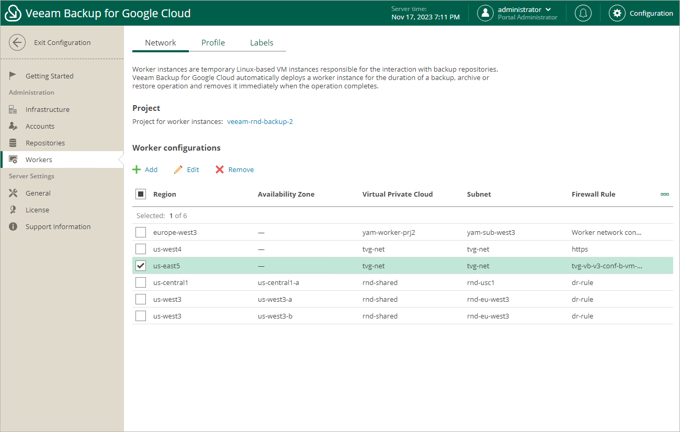Click the https firewall rule cell
Image resolution: width=680 pixels, height=432 pixels.
[580, 249]
